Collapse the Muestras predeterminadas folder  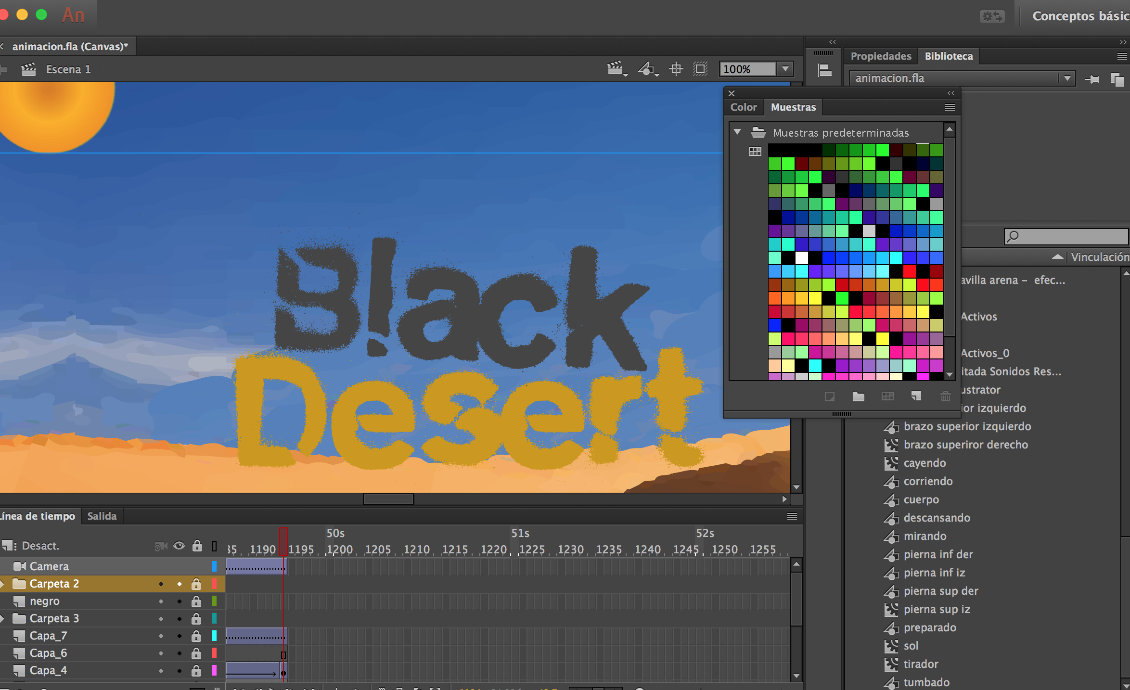point(737,132)
